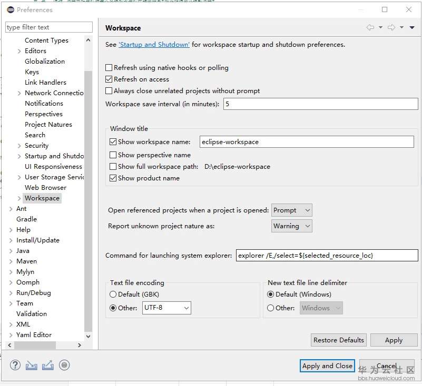Select the Globalization page
The height and width of the screenshot is (386, 422).
click(45, 61)
